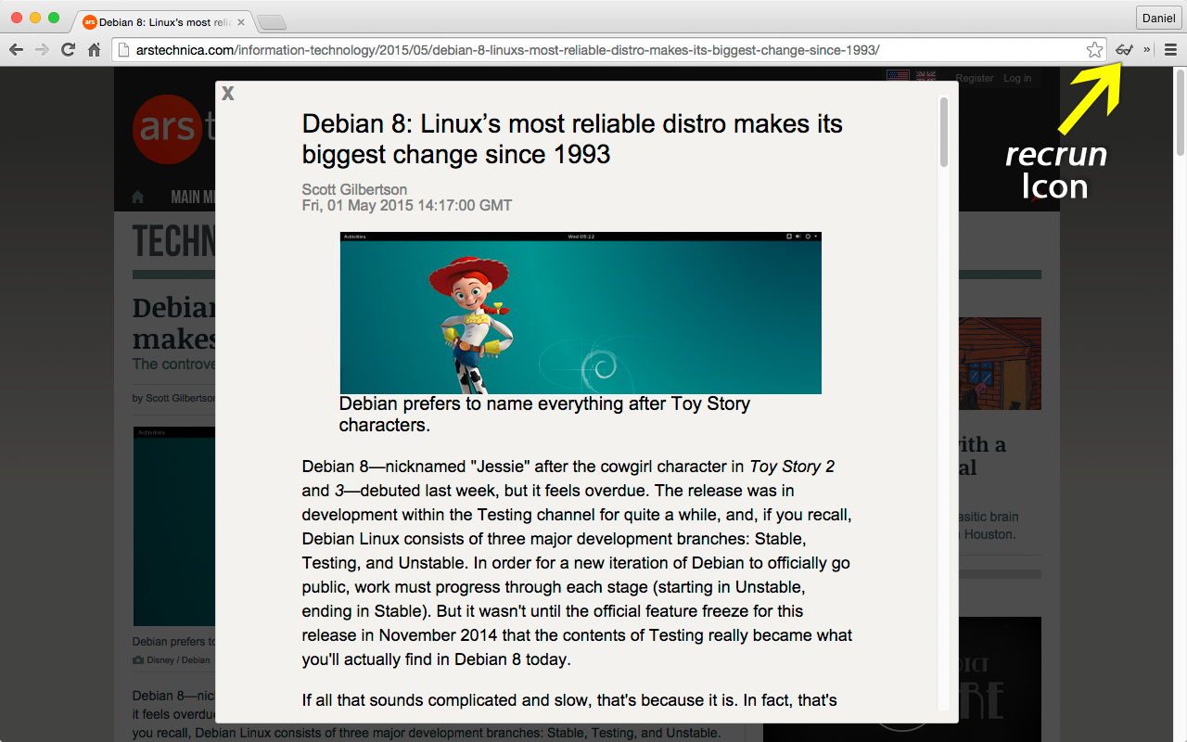1187x742 pixels.
Task: Close the Debian 8 browser tab
Action: click(x=241, y=21)
